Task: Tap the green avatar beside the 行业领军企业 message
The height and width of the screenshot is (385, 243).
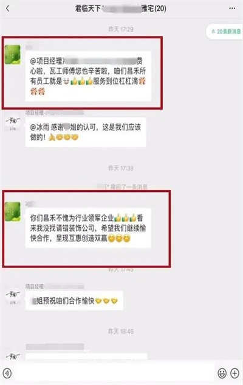Action: point(13,211)
